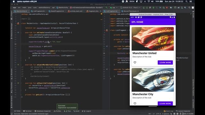Image resolution: width=205 pixels, height=115 pixels.
Task: Click the Make Project hammer icon
Action: click(x=106, y=8)
